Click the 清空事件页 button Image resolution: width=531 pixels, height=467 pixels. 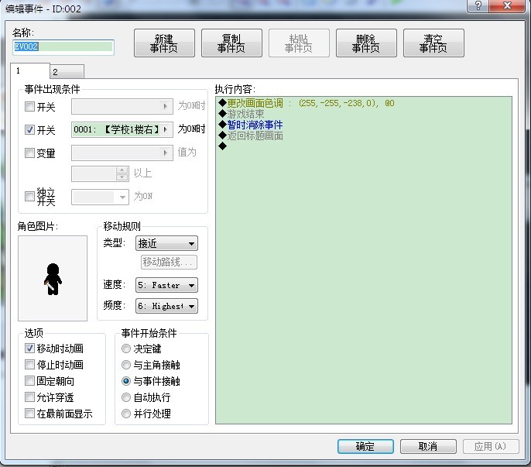[x=433, y=43]
